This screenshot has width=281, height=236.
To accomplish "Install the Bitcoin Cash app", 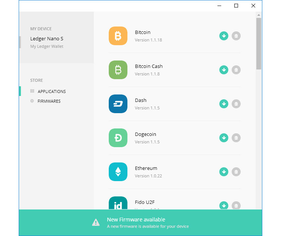I will [224, 70].
